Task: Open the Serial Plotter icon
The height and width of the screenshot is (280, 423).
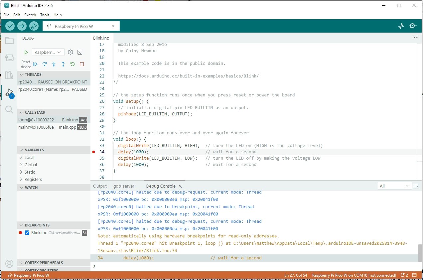Action: click(x=401, y=26)
